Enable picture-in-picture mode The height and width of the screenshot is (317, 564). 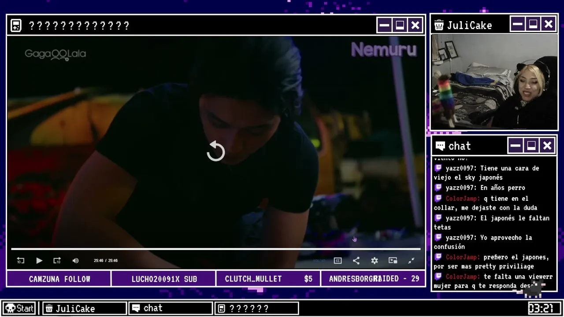[x=393, y=261]
